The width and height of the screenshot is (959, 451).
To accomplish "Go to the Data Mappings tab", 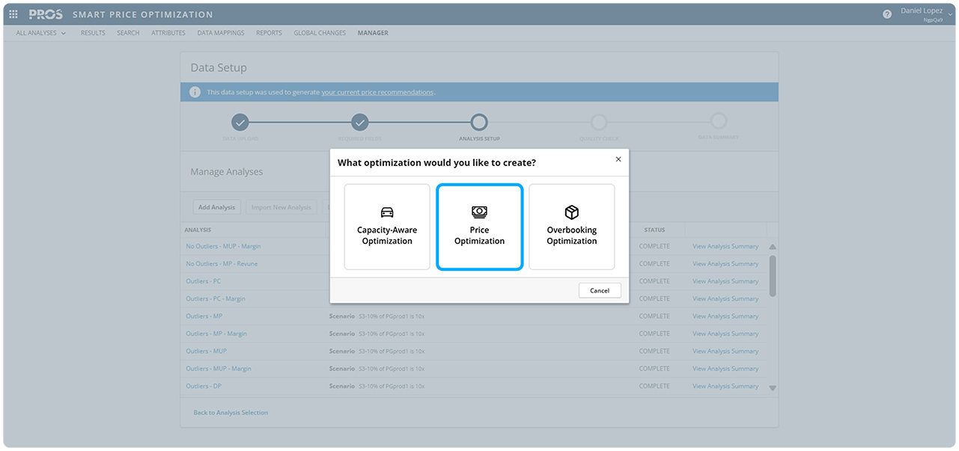I will [x=221, y=33].
